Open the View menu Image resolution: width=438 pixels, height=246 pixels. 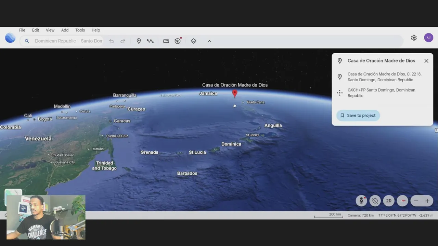click(x=50, y=30)
